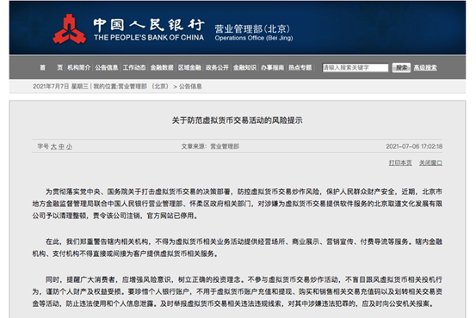Open the 办事指南 nav item
This screenshot has width=476, height=318.
[x=272, y=68]
